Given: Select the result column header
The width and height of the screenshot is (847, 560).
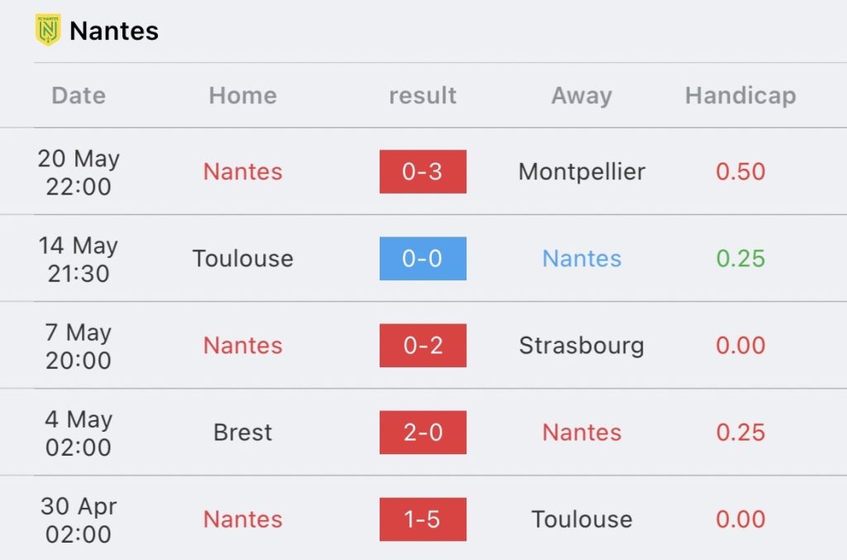Looking at the screenshot, I should point(423,96).
